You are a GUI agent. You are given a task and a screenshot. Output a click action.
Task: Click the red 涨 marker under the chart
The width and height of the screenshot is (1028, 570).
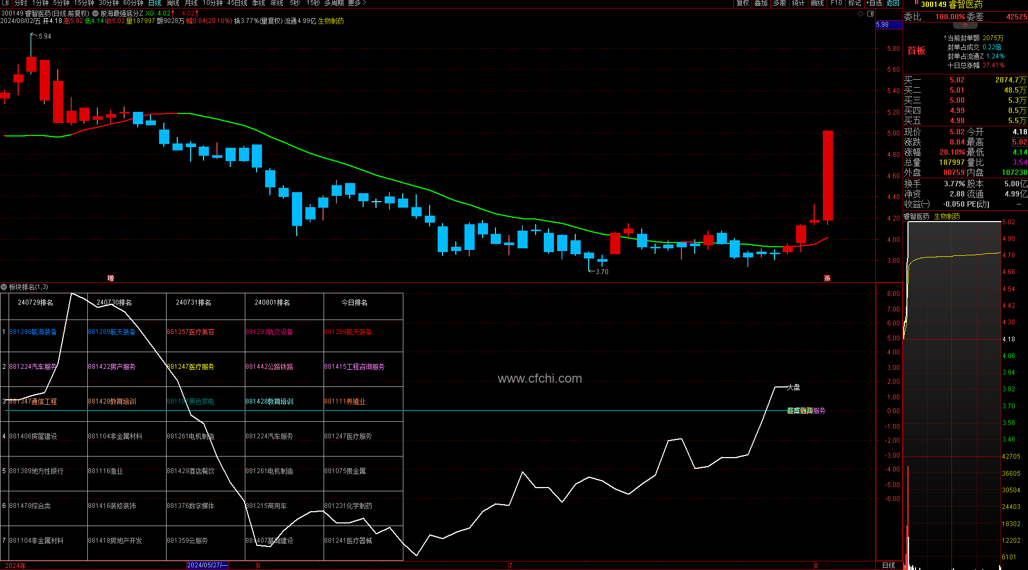tap(827, 278)
